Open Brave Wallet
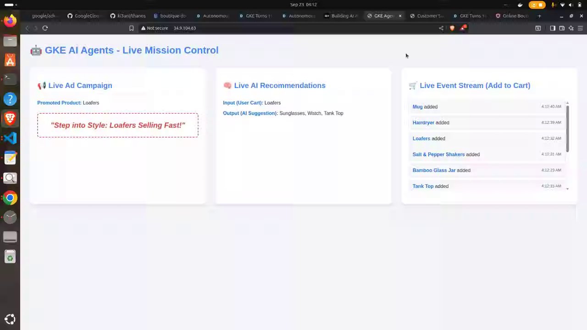 pyautogui.click(x=562, y=28)
